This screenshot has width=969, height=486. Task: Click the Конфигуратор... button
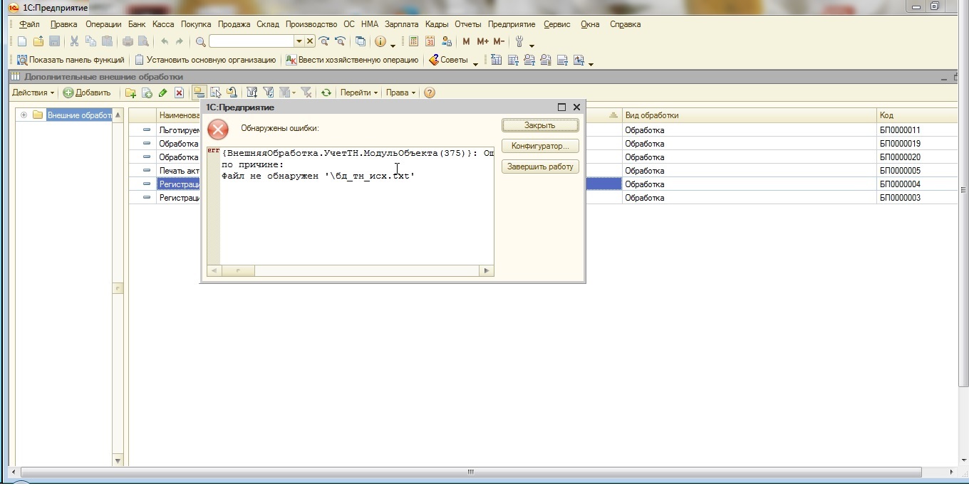(540, 146)
